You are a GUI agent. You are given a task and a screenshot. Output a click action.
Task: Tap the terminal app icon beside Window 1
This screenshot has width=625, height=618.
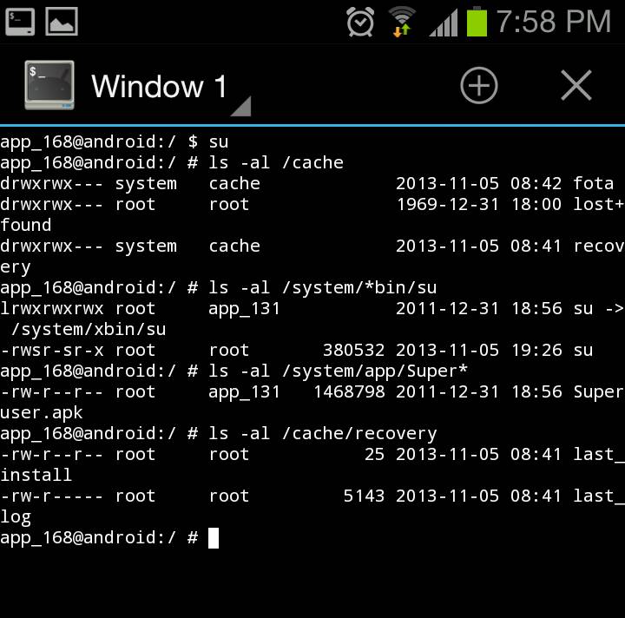[49, 85]
